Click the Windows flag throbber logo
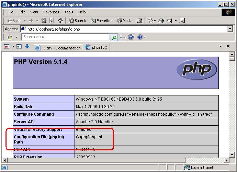Viewport: 237px width, 172px height. [228, 12]
